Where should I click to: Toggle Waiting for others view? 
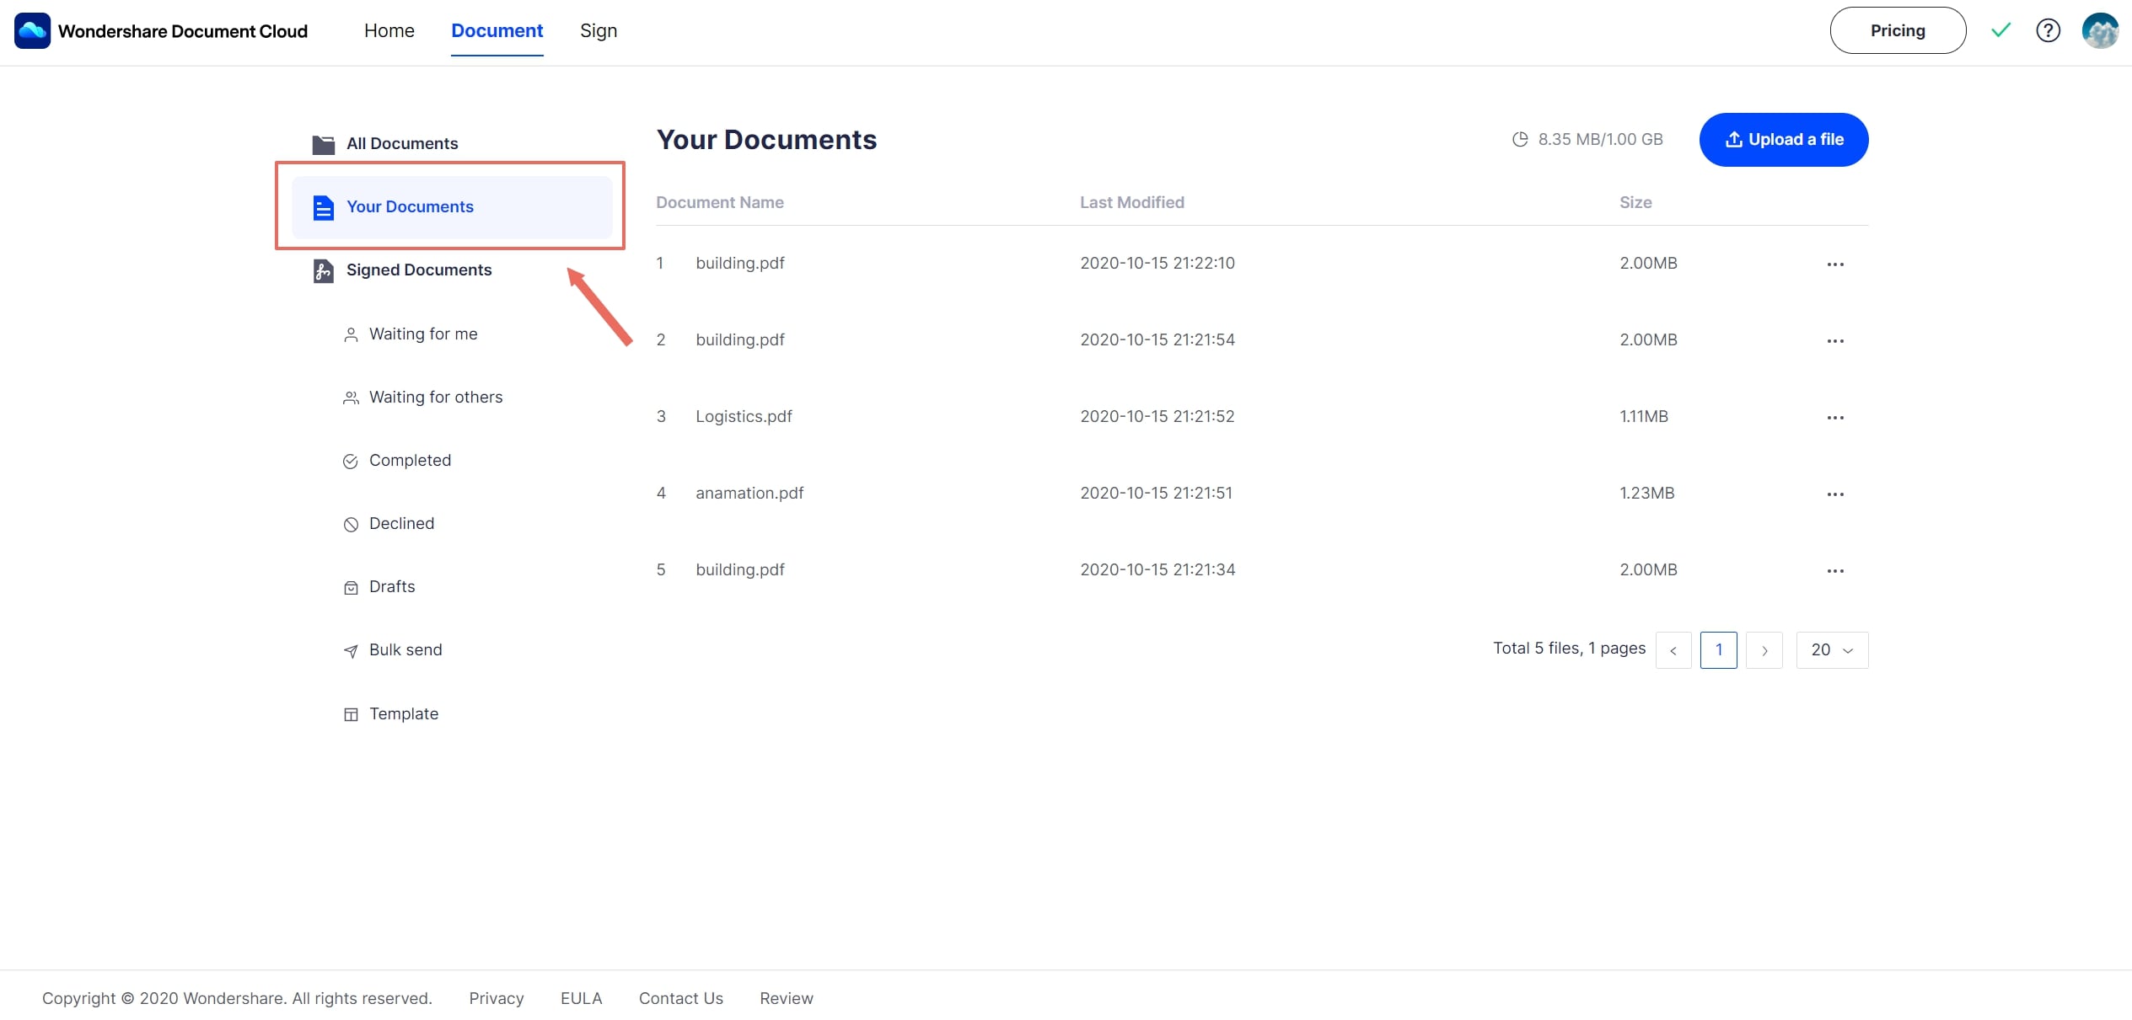click(x=435, y=397)
